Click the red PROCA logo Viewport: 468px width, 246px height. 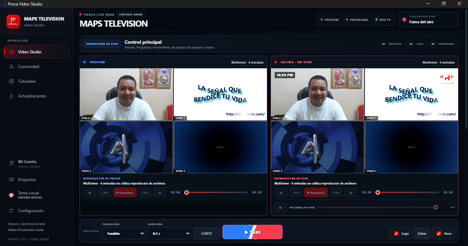[13, 22]
